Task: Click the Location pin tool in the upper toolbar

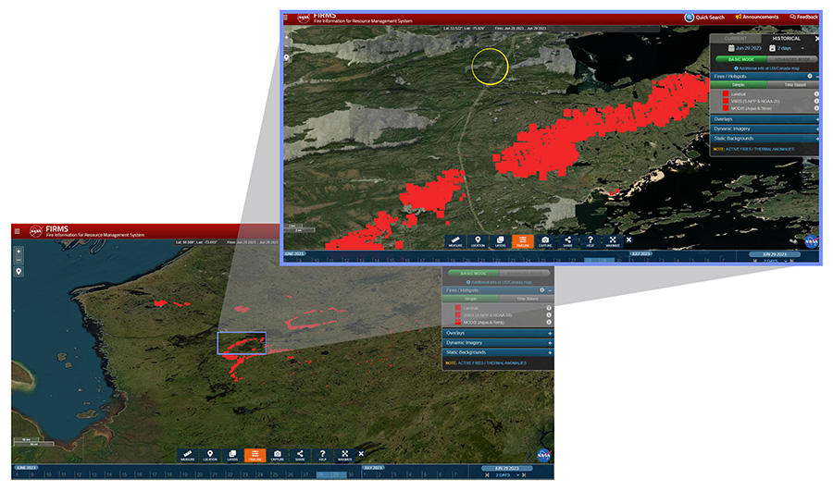Action: point(478,240)
